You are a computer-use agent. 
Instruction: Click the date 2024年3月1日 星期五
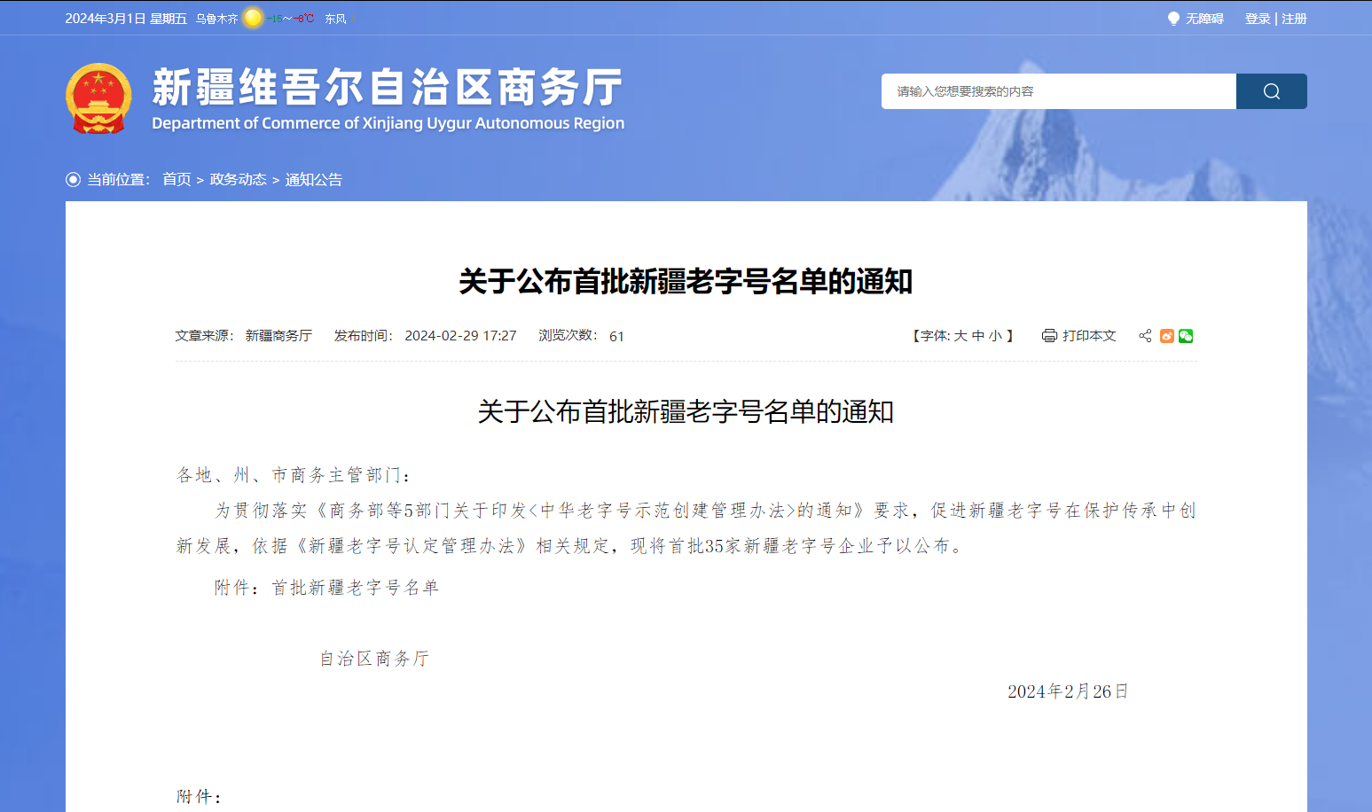tap(126, 19)
